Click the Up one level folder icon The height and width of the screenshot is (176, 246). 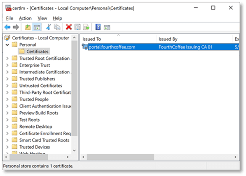tap(27, 27)
